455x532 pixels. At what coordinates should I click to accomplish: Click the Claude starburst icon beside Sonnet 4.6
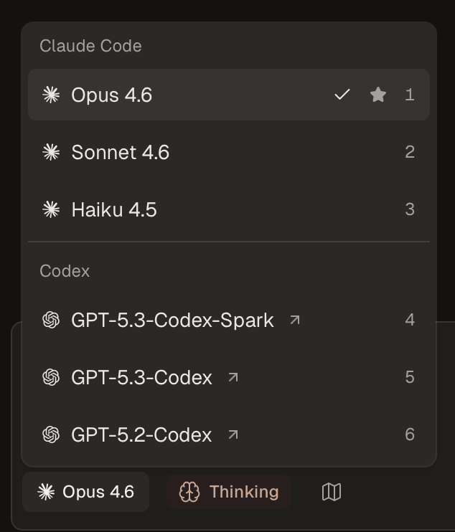coord(51,152)
